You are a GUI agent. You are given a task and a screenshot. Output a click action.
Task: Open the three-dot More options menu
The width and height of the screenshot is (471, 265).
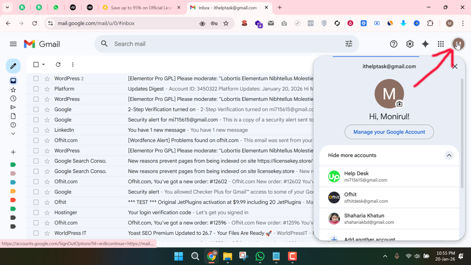point(73,64)
